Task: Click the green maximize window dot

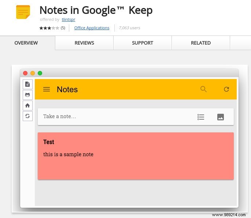Action: [x=40, y=73]
